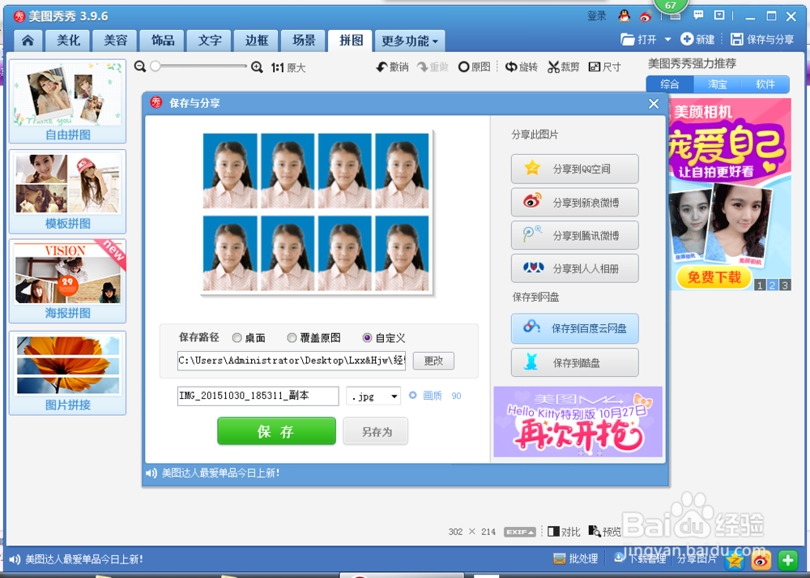Enable the 覆盖原图 option
This screenshot has width=810, height=578.
tap(292, 338)
